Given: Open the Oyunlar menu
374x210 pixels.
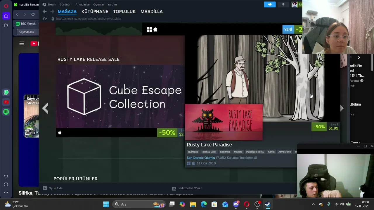Looking at the screenshot, I should coord(99,4).
